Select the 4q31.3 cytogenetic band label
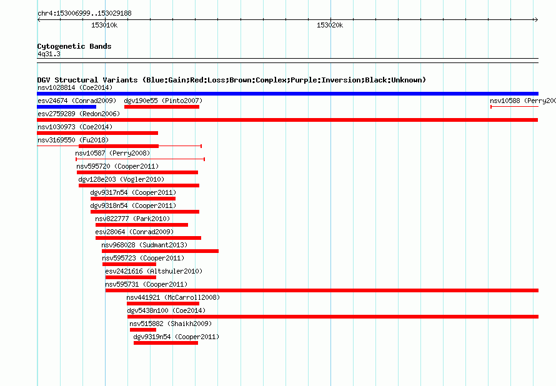The width and height of the screenshot is (556, 386). [49, 54]
